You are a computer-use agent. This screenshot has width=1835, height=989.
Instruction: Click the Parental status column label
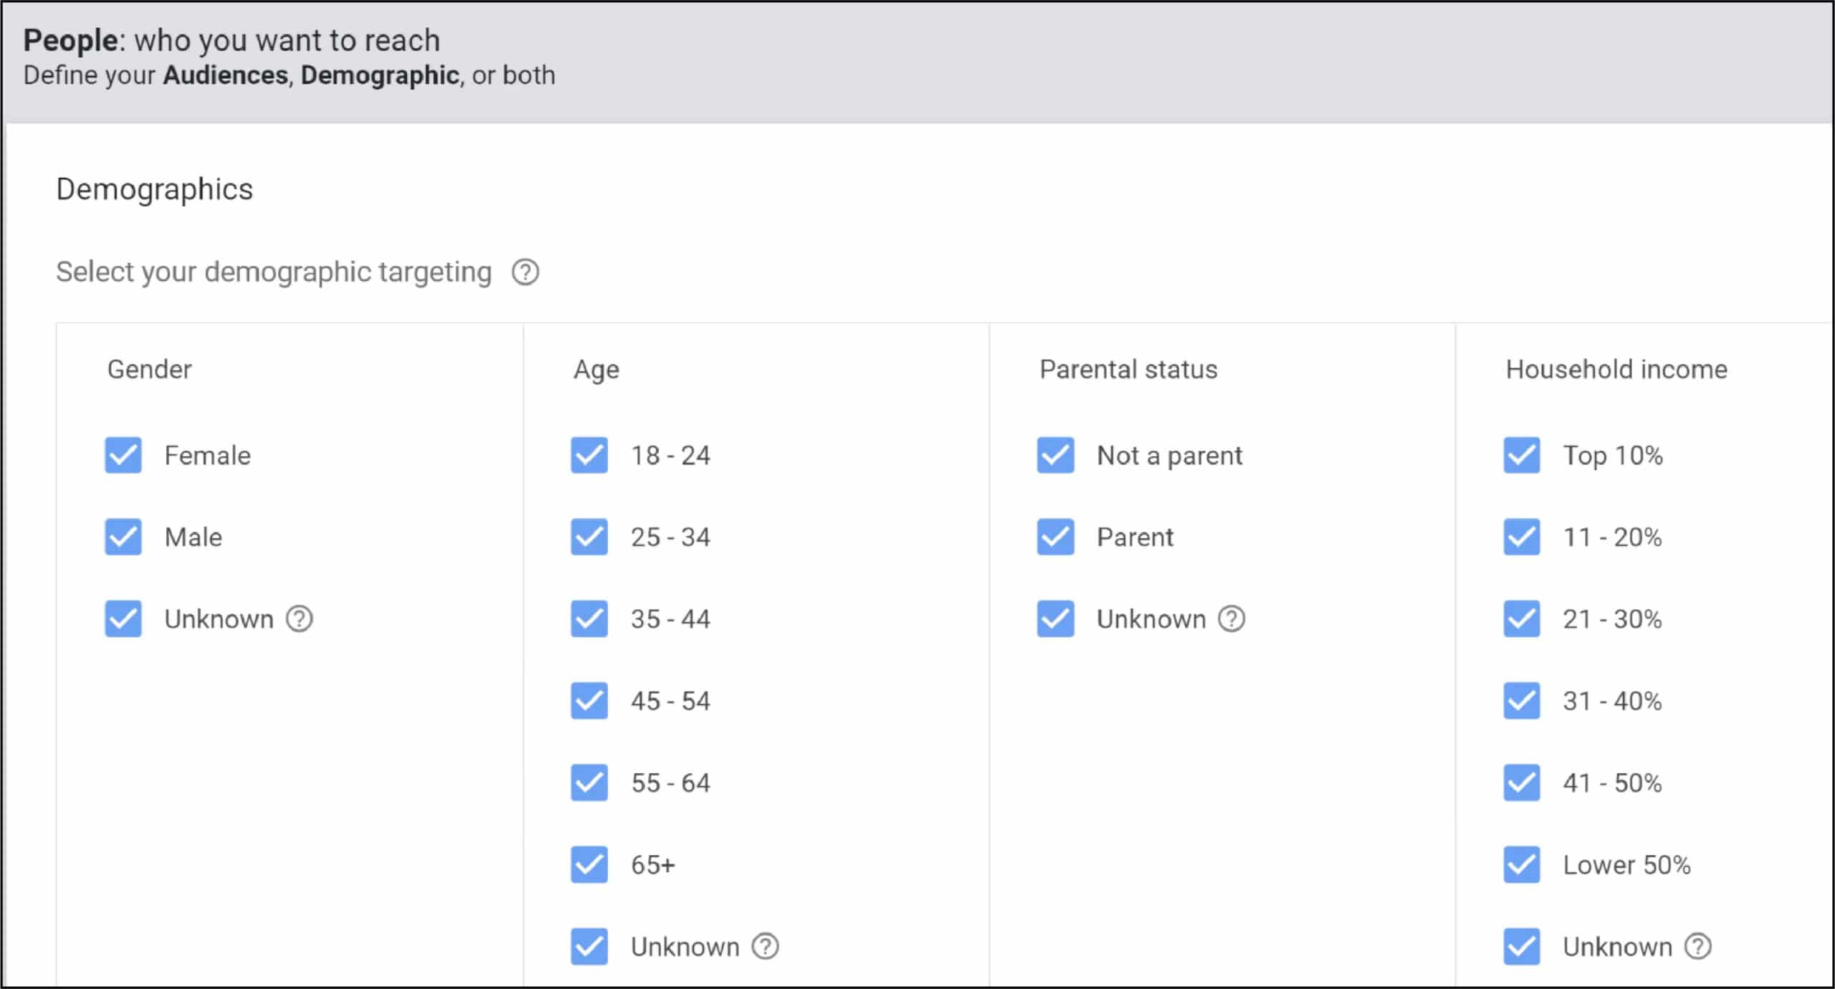tap(1129, 370)
